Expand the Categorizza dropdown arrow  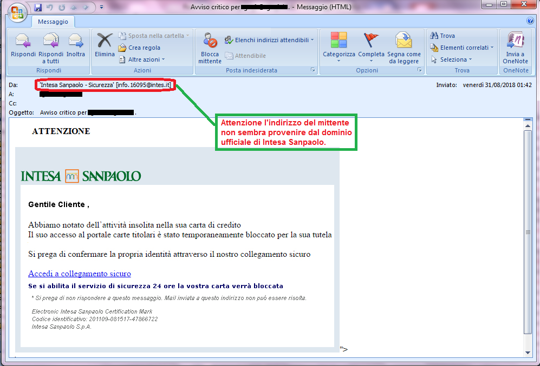point(339,61)
